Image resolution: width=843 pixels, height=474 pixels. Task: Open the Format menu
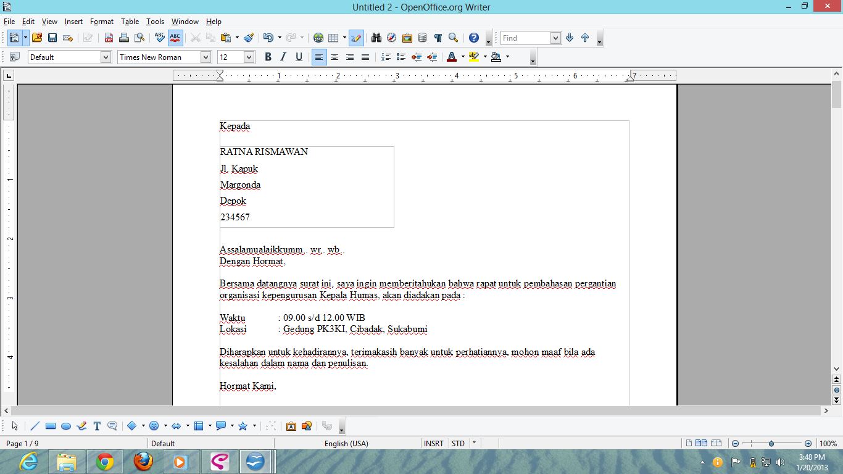point(101,21)
